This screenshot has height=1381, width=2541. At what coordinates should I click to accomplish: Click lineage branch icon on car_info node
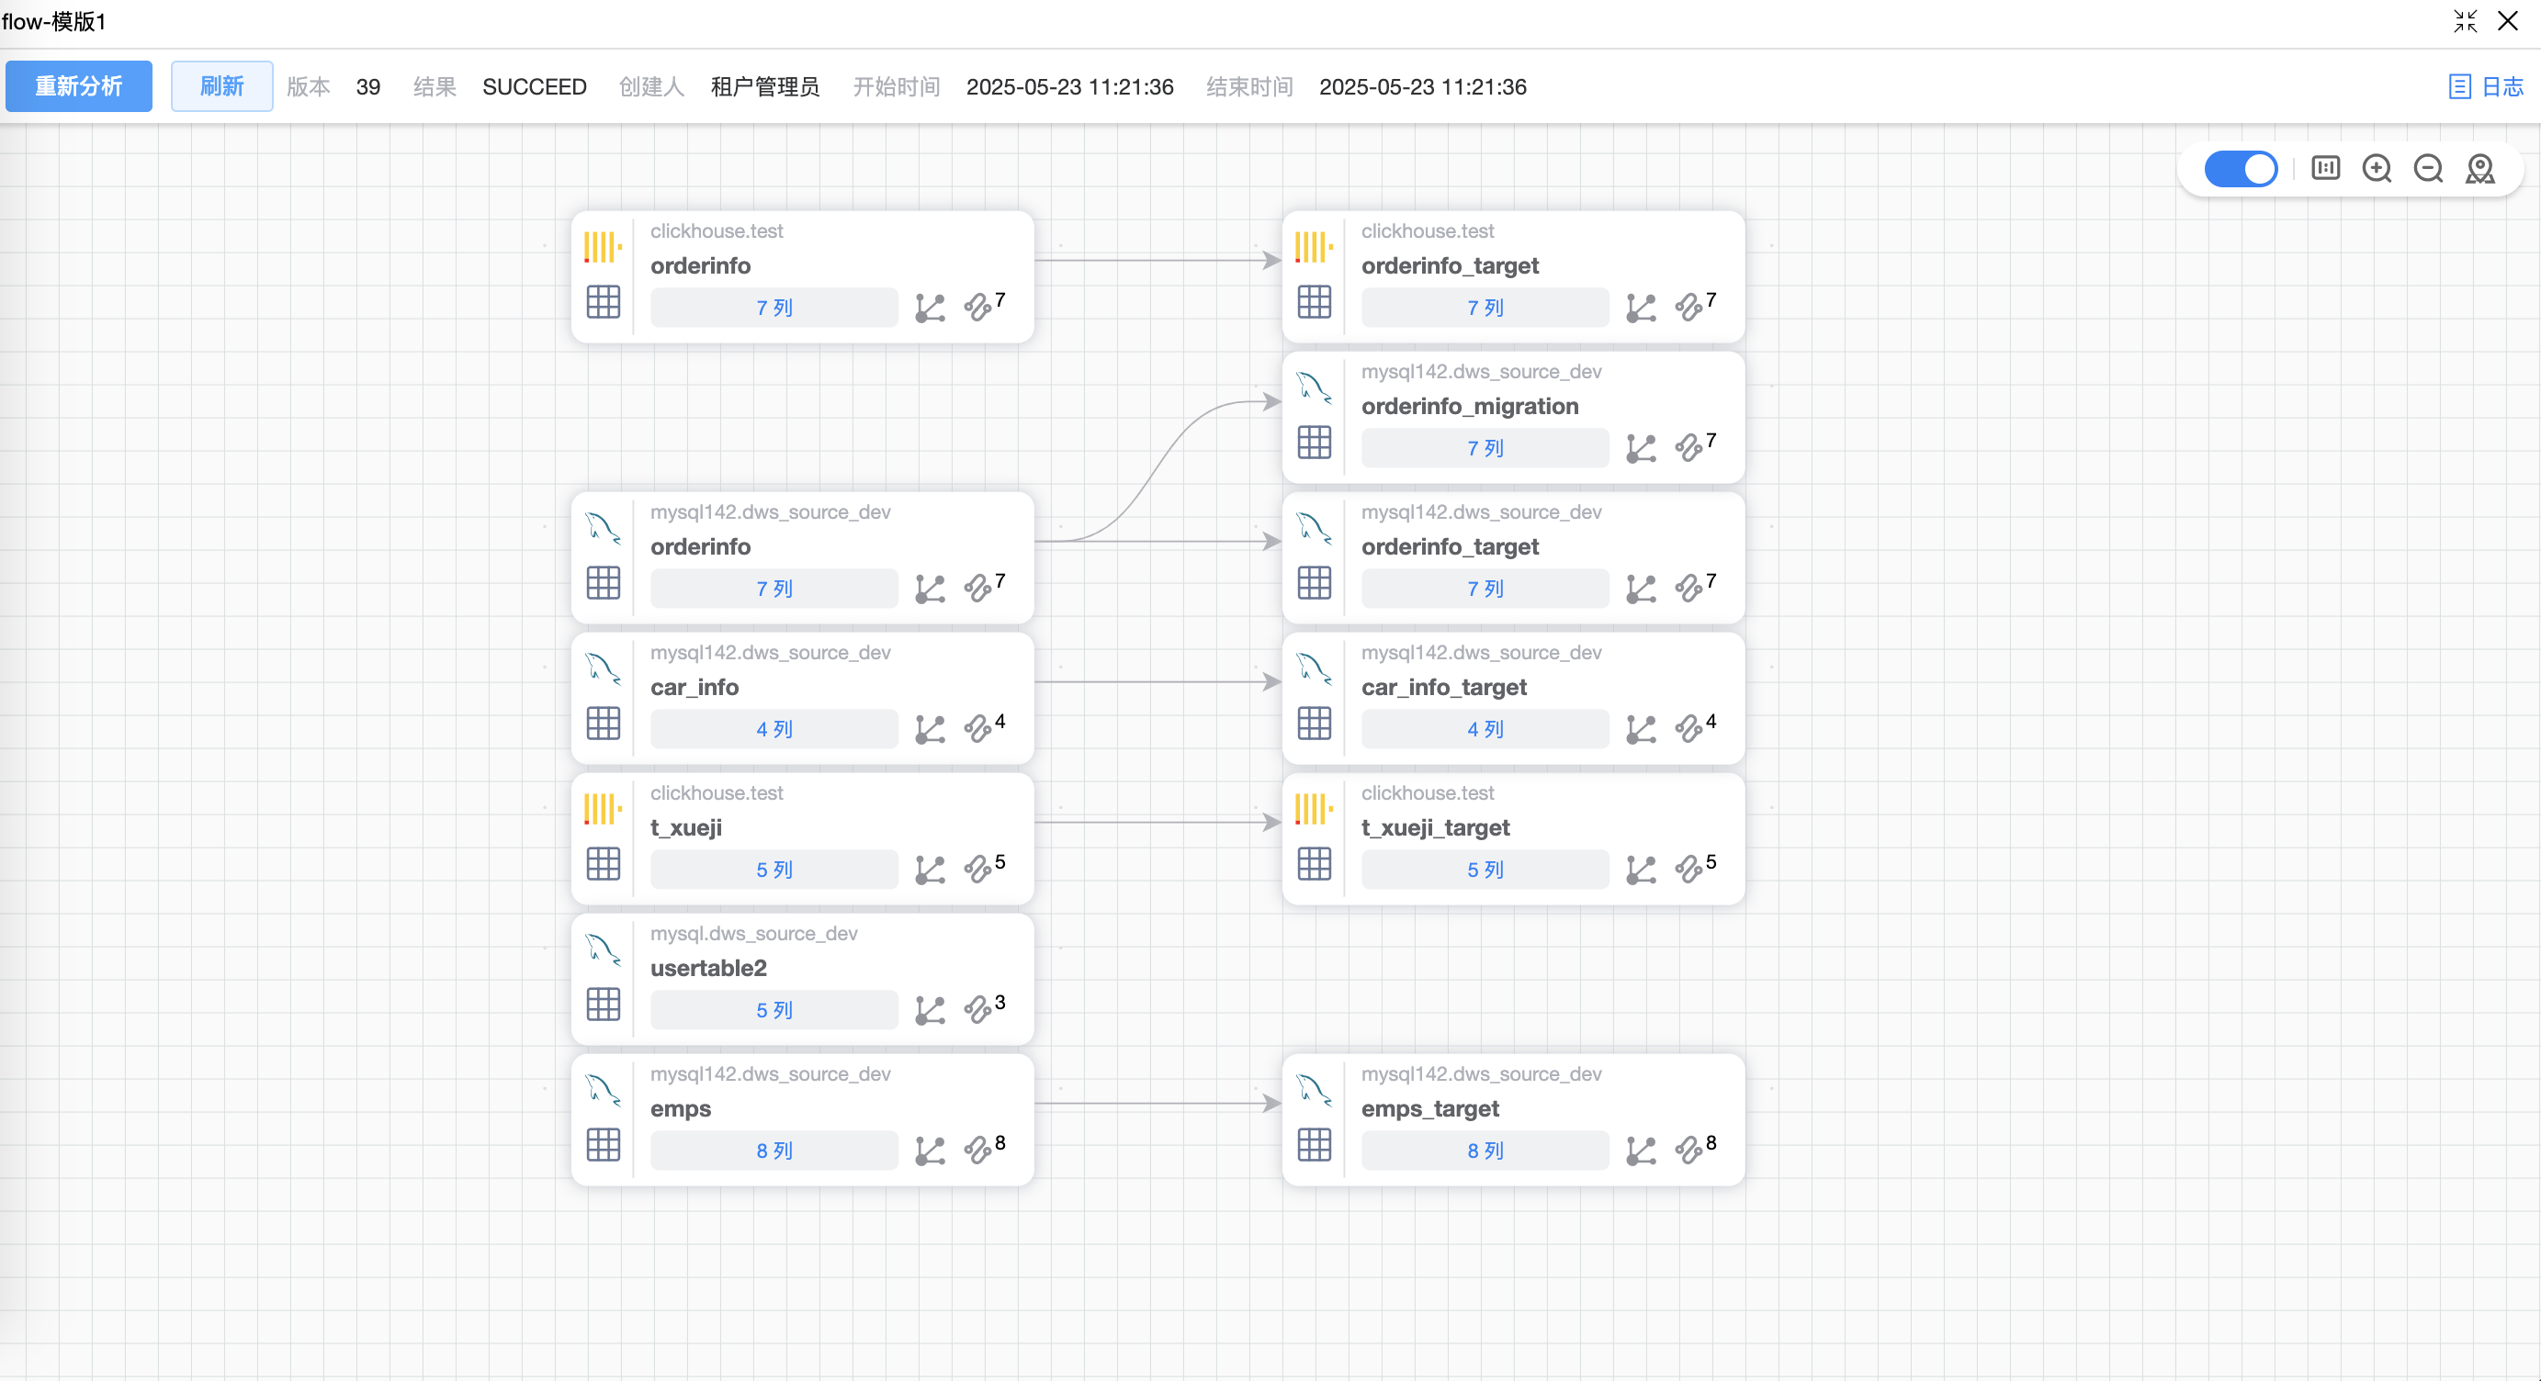coord(929,729)
